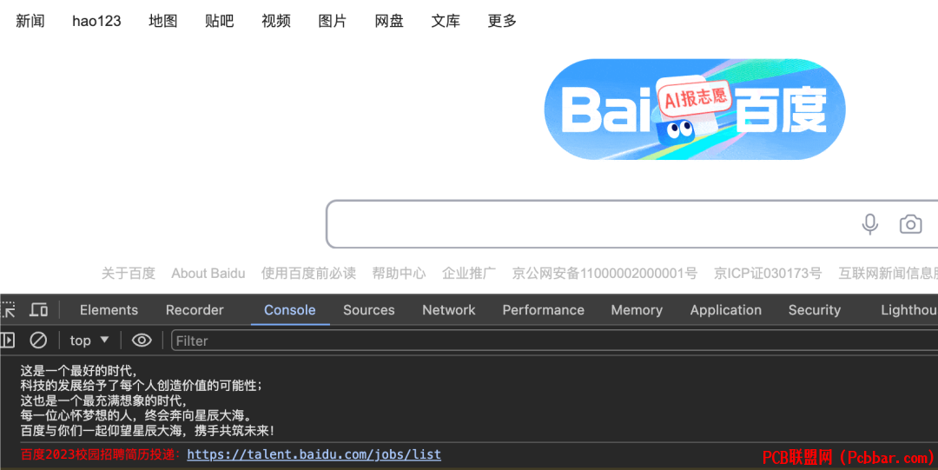938x470 pixels.
Task: Switch to the Elements tab
Action: tap(109, 309)
